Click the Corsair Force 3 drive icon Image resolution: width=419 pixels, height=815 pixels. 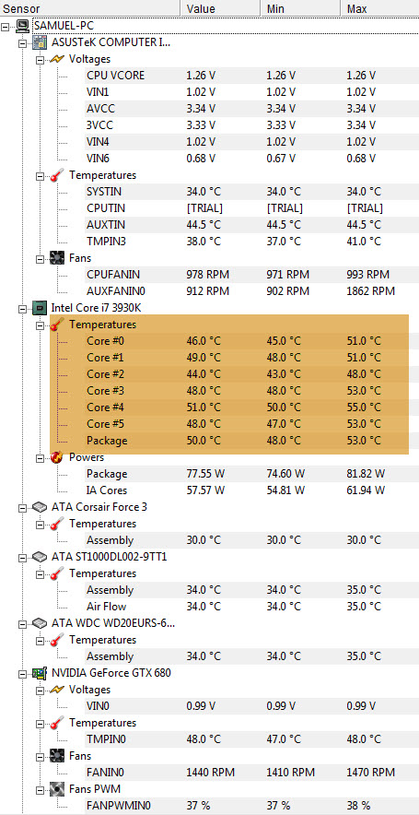click(x=40, y=507)
